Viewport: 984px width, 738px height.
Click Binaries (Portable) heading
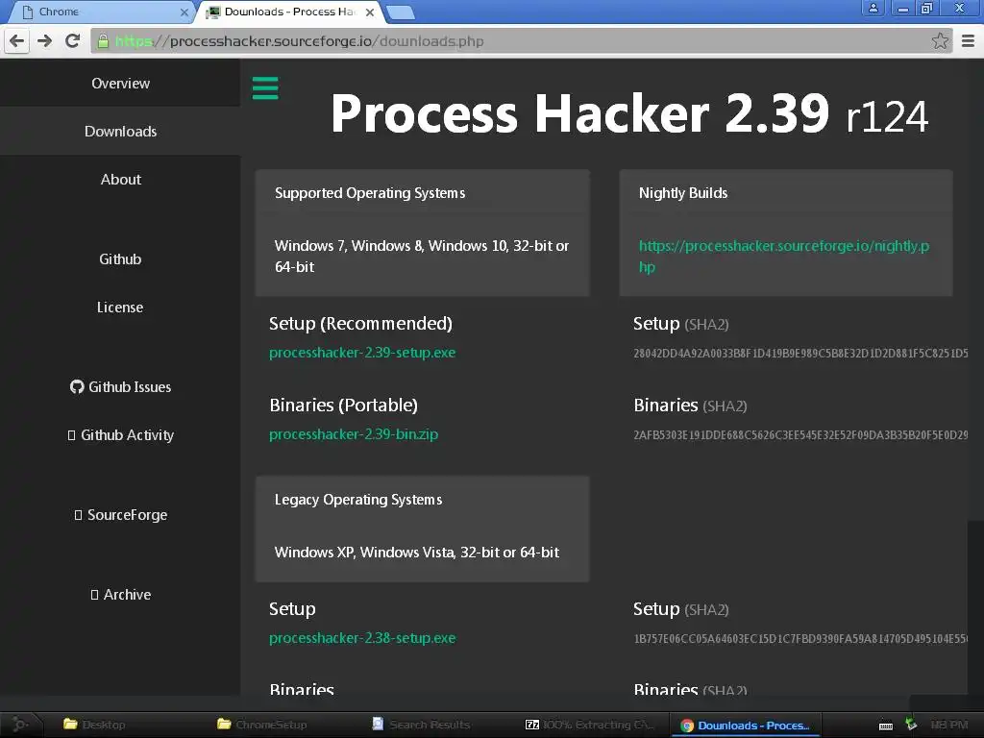click(343, 406)
